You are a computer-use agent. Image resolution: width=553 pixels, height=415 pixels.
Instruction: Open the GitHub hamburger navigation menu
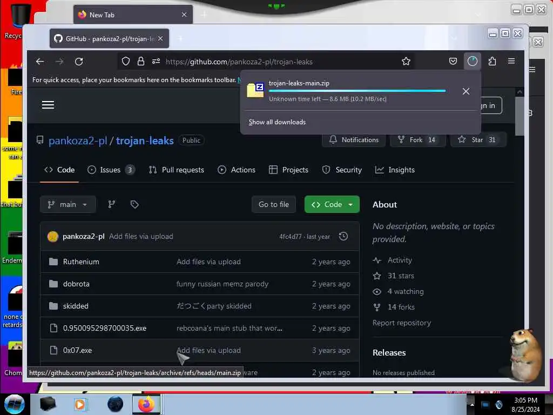click(x=48, y=105)
